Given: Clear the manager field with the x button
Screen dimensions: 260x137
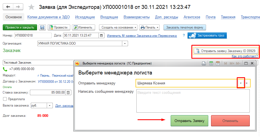Looking at the screenshot, I should click(x=246, y=83).
